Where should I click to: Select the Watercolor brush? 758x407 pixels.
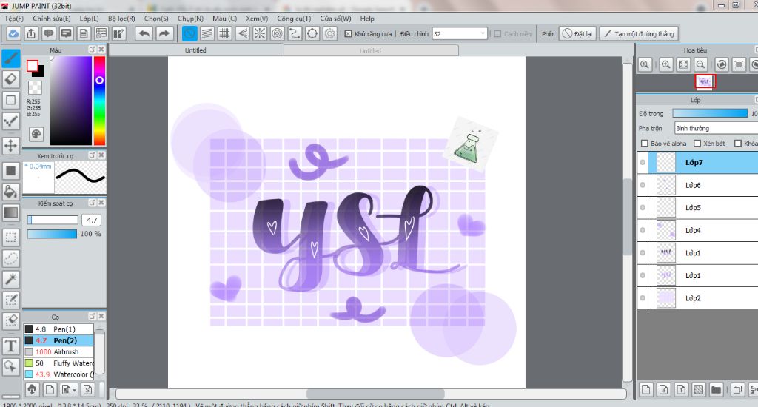[58, 374]
